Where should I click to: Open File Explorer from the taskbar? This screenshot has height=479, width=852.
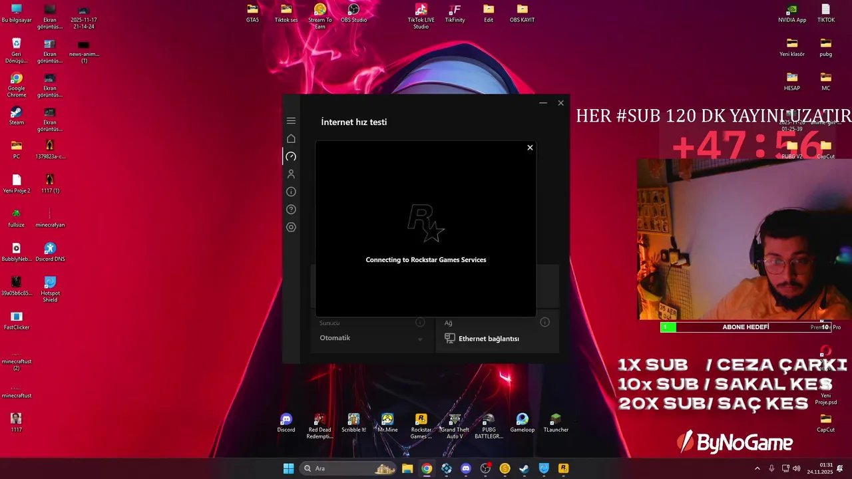coord(407,468)
